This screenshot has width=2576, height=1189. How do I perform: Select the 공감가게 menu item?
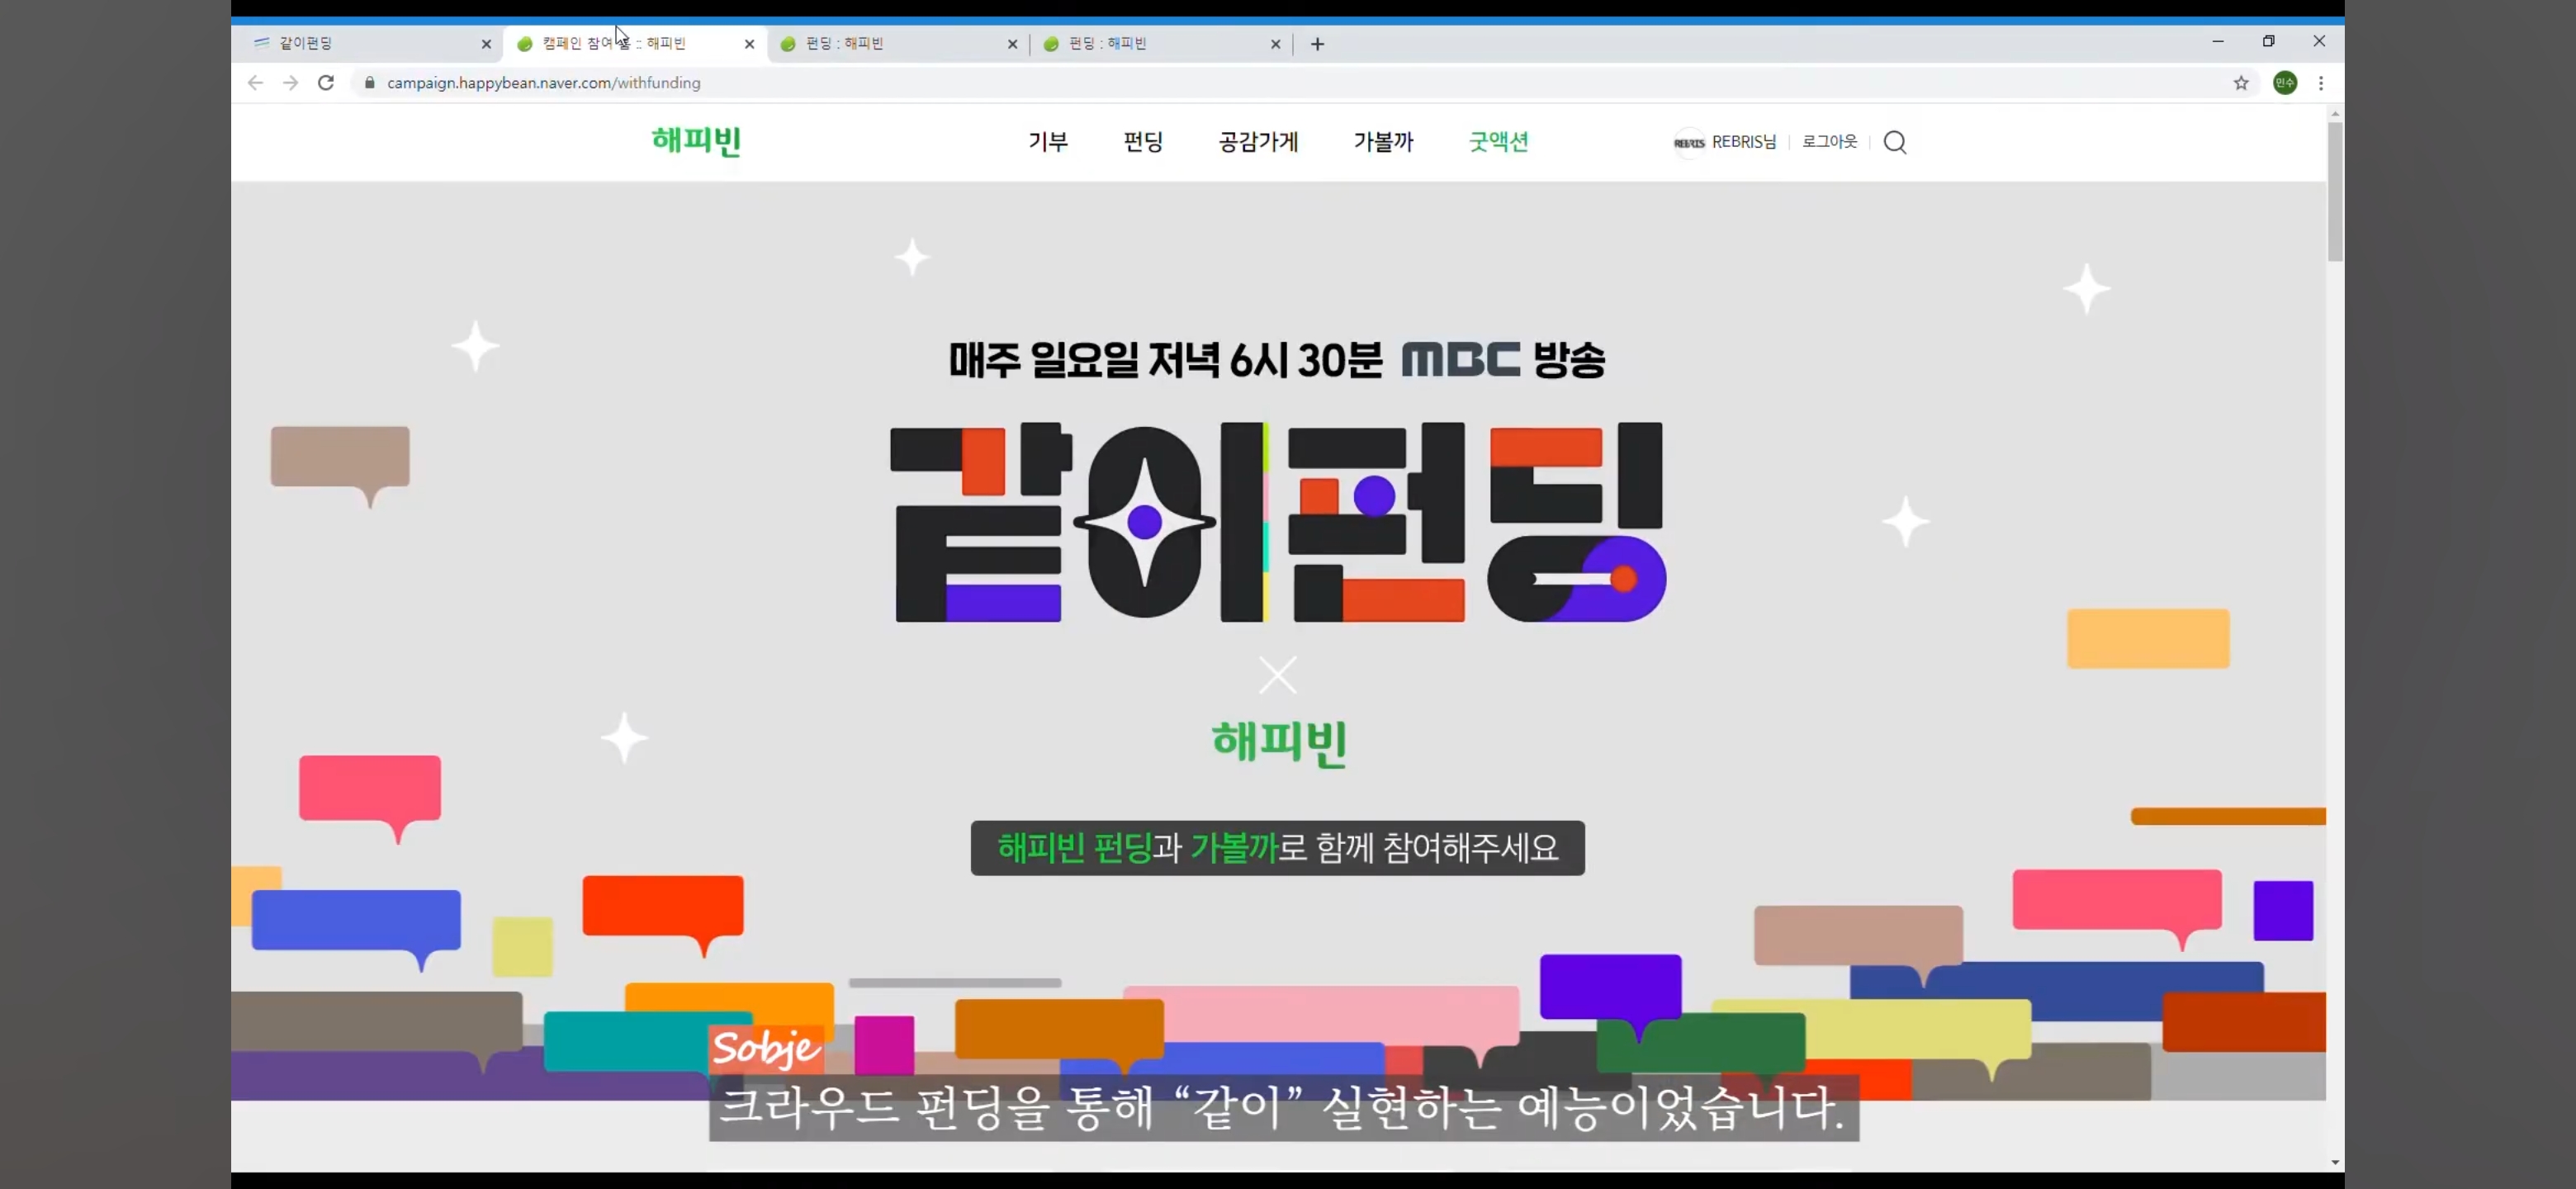(x=1258, y=142)
